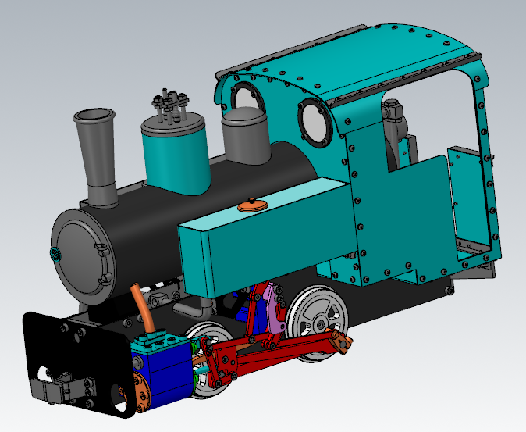Select the curved orange steam pipe

point(142,308)
